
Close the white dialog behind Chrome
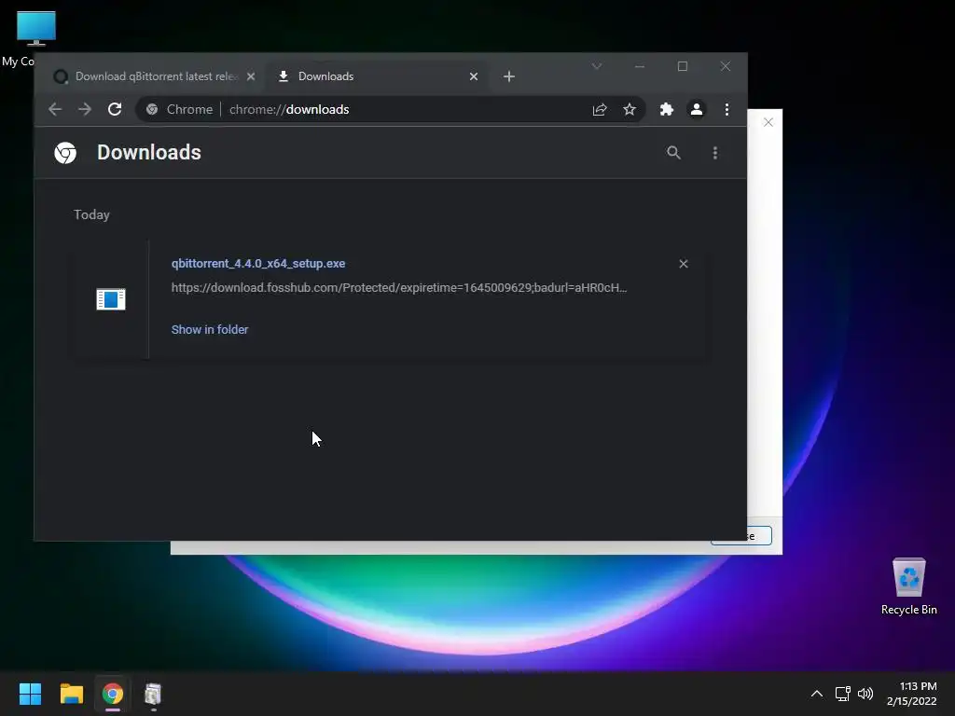point(768,122)
